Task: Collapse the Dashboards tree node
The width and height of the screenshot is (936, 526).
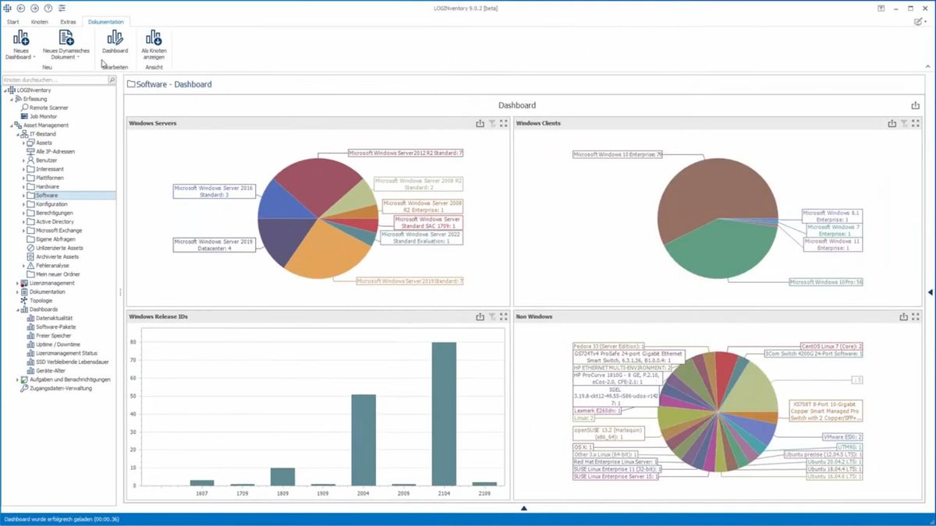Action: 17,309
